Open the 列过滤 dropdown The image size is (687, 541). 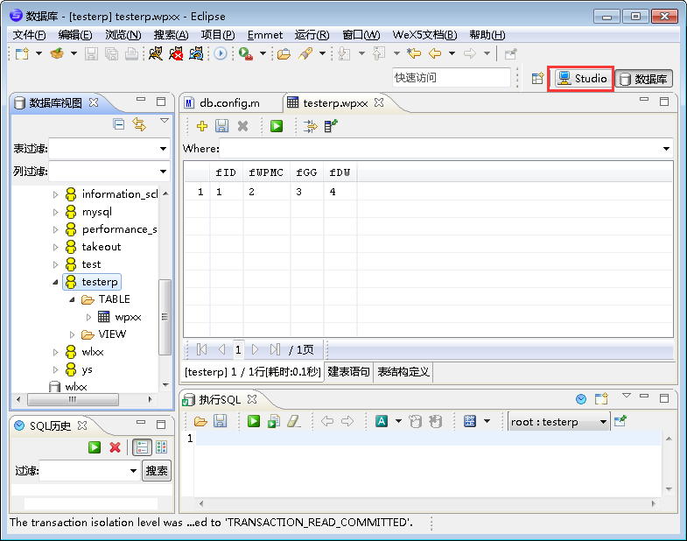click(x=164, y=171)
